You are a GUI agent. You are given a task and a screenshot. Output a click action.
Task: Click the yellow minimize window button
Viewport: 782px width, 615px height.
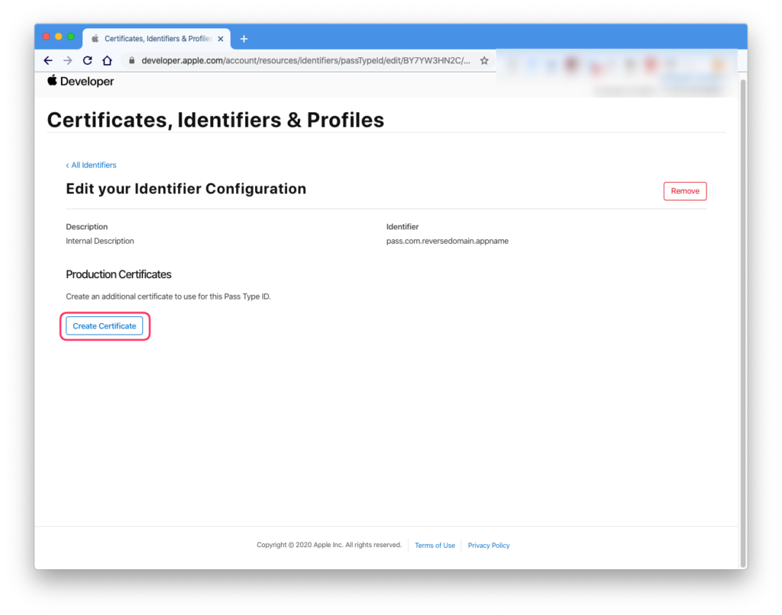pyautogui.click(x=58, y=37)
